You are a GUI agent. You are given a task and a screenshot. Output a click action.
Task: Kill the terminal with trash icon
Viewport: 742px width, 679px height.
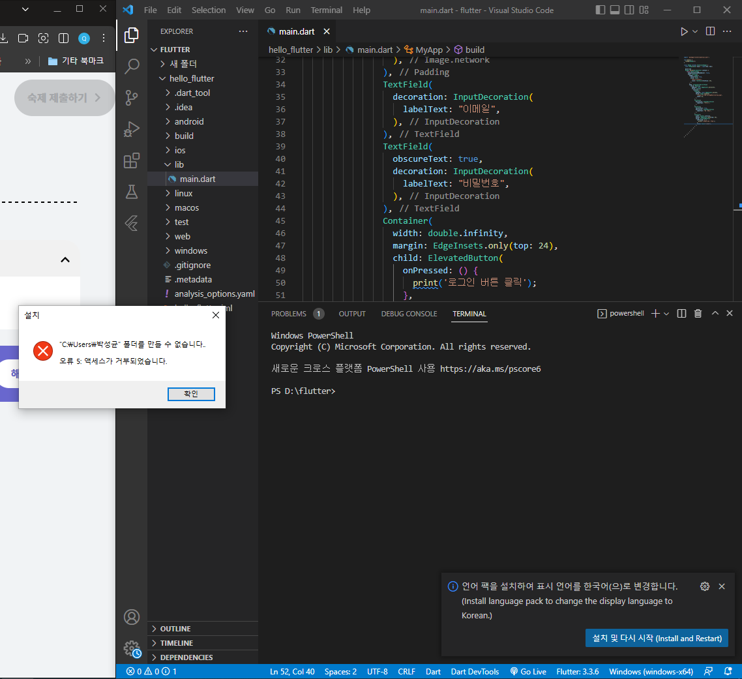[x=698, y=314]
